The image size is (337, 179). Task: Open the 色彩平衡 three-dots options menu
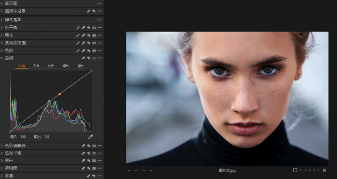pos(99,153)
